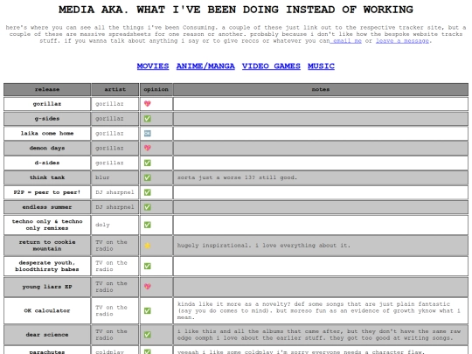Click check icon for P2P = peer to peer!
472x354 pixels.
click(x=147, y=192)
